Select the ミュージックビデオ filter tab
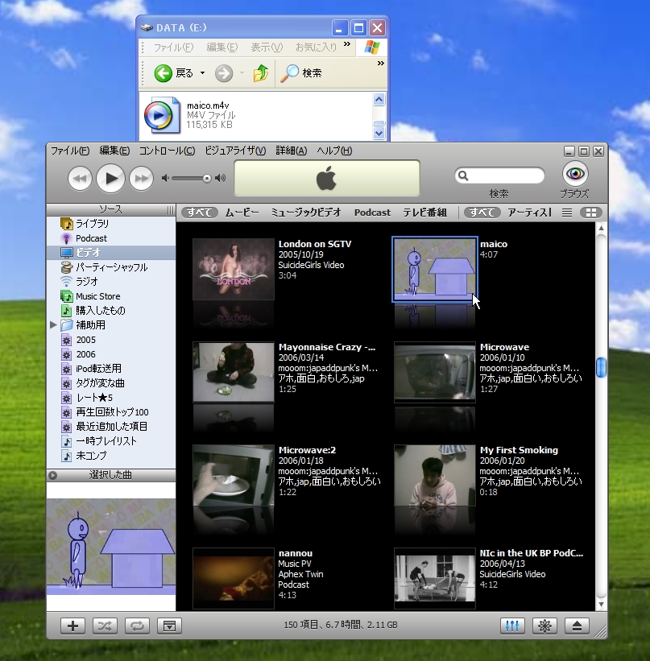The height and width of the screenshot is (661, 650). [306, 213]
